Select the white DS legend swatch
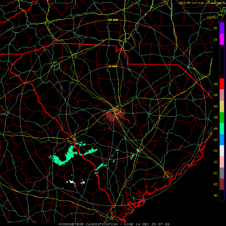Screen dimensions: 226x226 coord(222,151)
